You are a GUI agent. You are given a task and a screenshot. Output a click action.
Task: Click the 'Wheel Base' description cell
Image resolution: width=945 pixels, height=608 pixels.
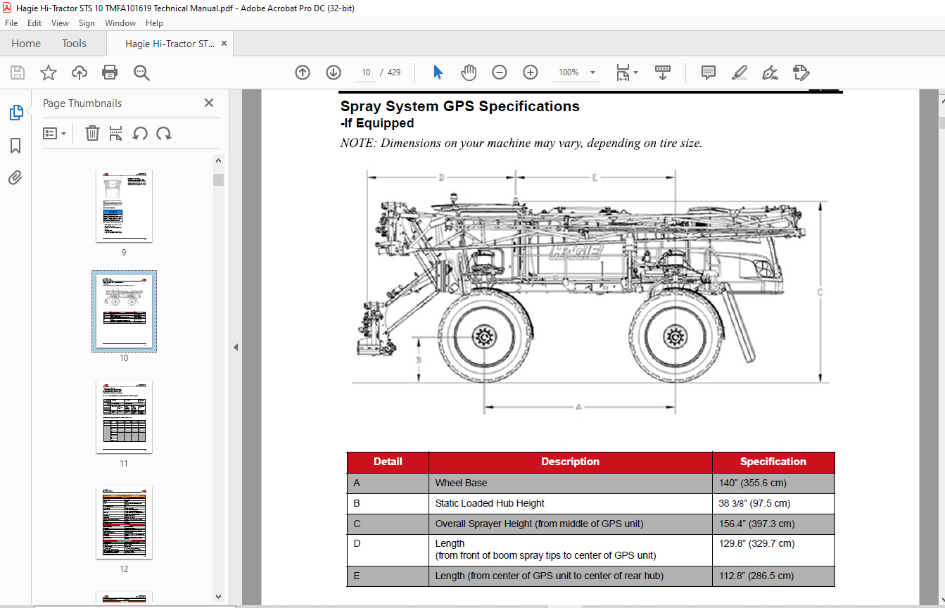[570, 483]
